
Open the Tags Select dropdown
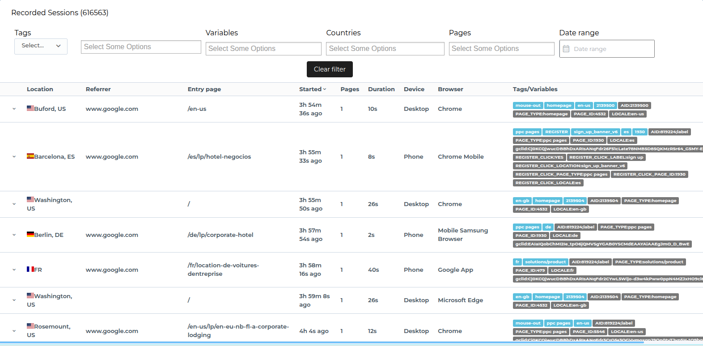click(41, 46)
